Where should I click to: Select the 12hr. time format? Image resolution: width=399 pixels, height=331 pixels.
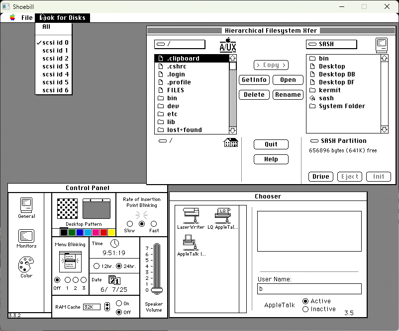[97, 266]
